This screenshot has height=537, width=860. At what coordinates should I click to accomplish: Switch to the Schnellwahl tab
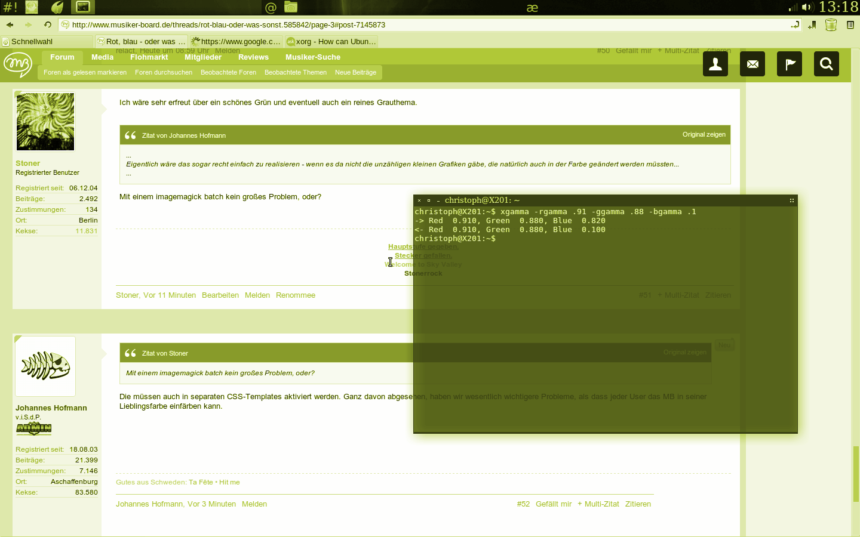coord(47,41)
